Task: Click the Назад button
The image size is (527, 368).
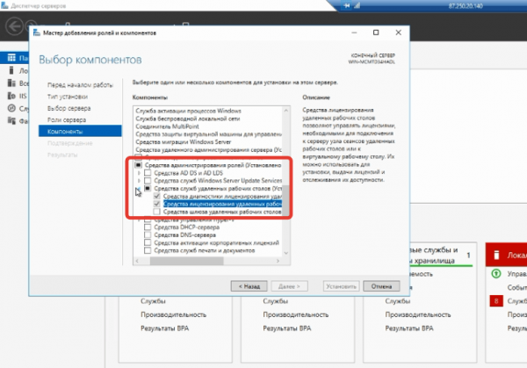Action: coord(249,286)
